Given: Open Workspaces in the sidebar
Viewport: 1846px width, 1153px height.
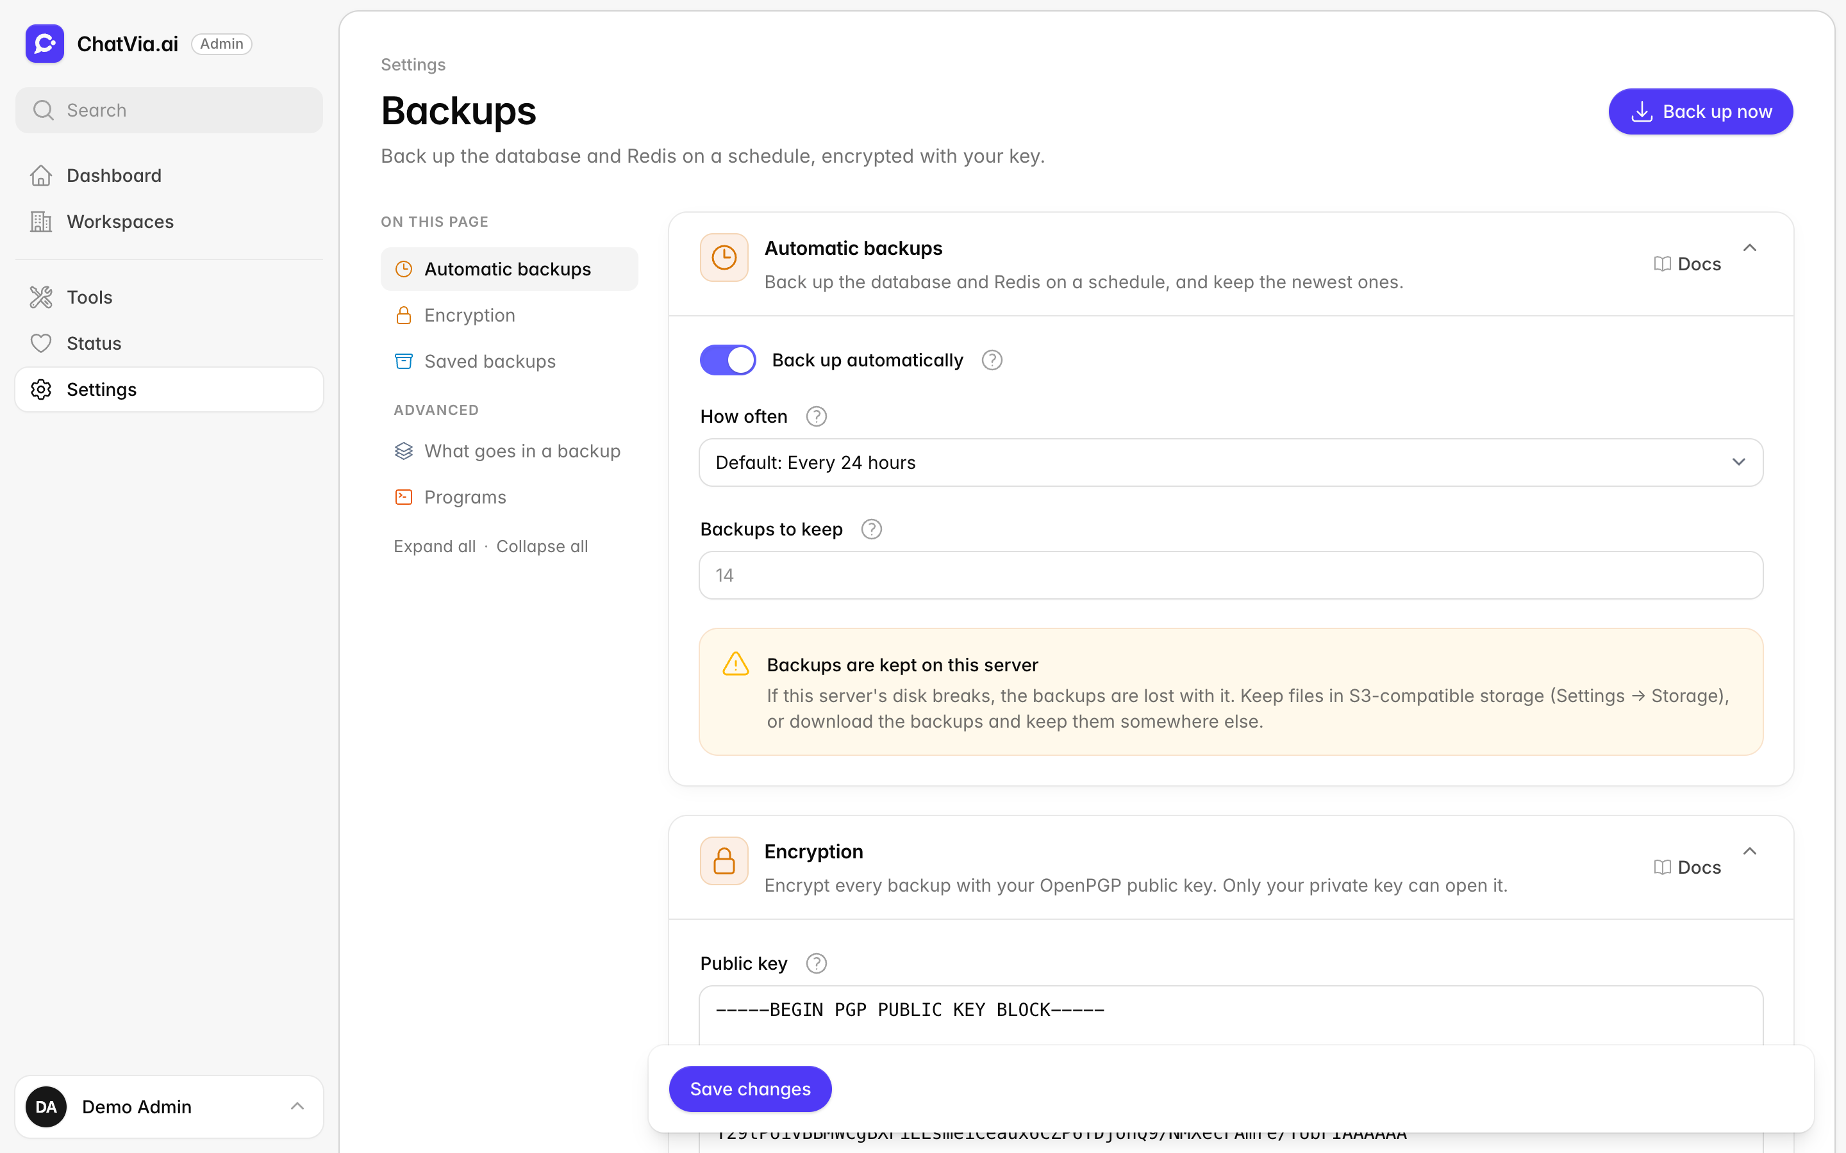Looking at the screenshot, I should coord(169,221).
